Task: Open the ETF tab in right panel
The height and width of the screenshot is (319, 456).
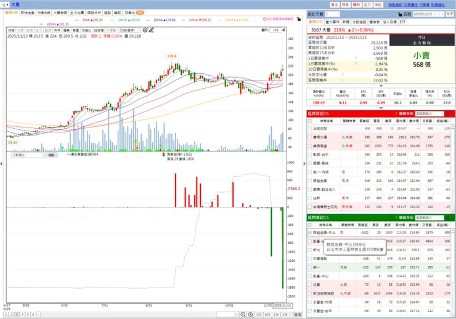Action: [402, 22]
